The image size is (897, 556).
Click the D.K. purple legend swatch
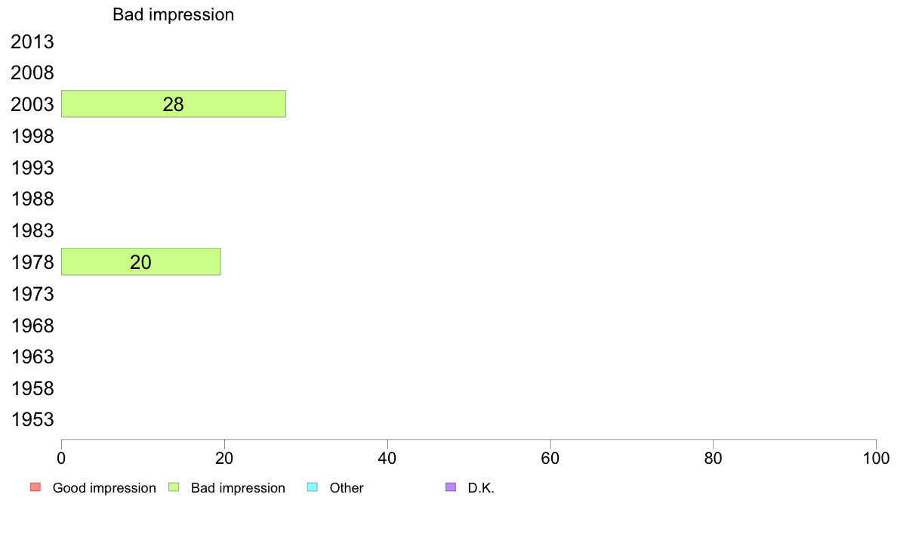point(451,487)
